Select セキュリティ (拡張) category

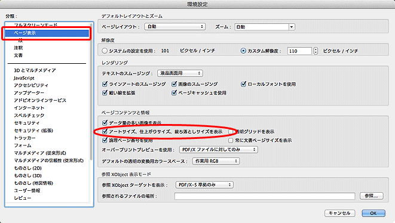(33, 131)
